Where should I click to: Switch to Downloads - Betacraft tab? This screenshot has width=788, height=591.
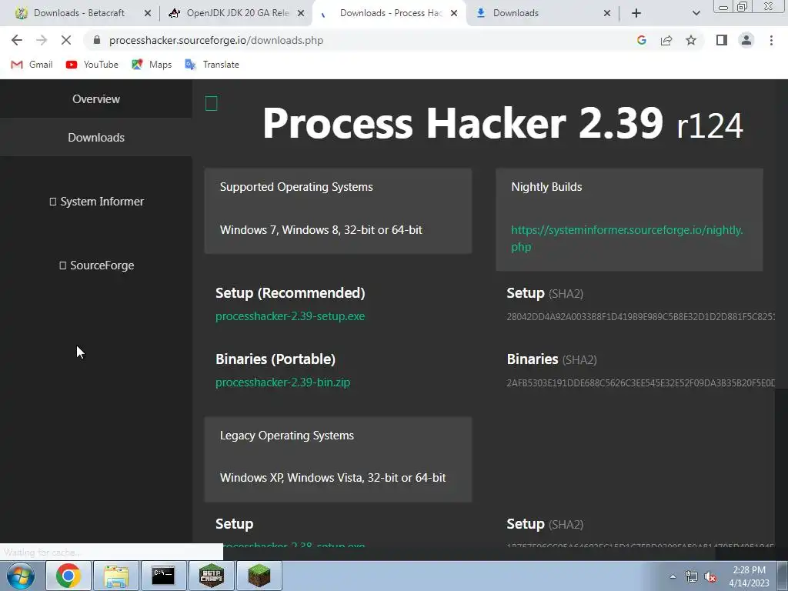(x=79, y=13)
